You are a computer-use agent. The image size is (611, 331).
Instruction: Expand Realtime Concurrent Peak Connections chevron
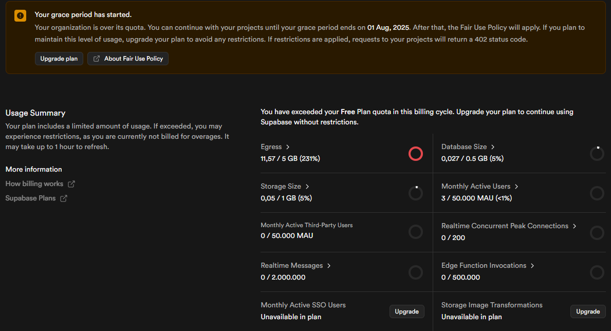point(575,226)
